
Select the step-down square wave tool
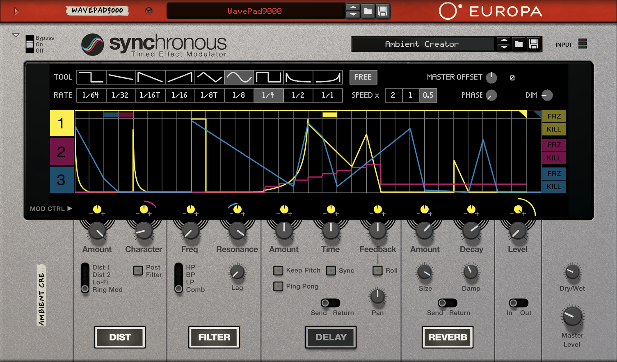click(x=91, y=77)
